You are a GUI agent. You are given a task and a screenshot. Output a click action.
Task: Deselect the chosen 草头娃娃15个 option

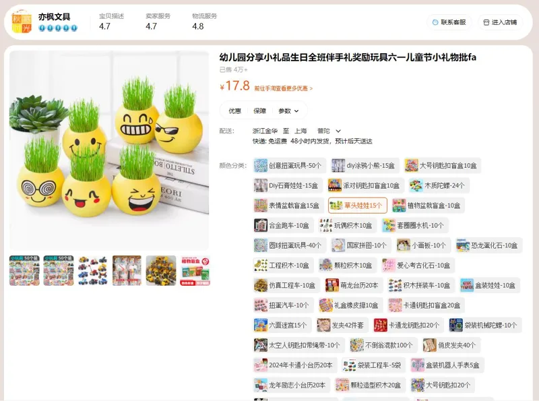358,206
